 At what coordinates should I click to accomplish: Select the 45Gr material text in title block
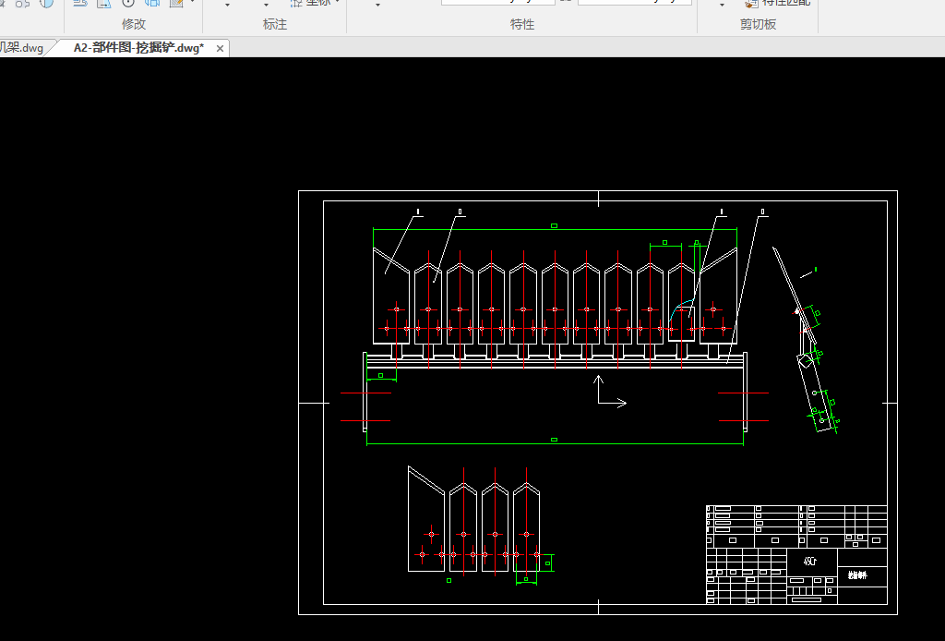[x=810, y=562]
